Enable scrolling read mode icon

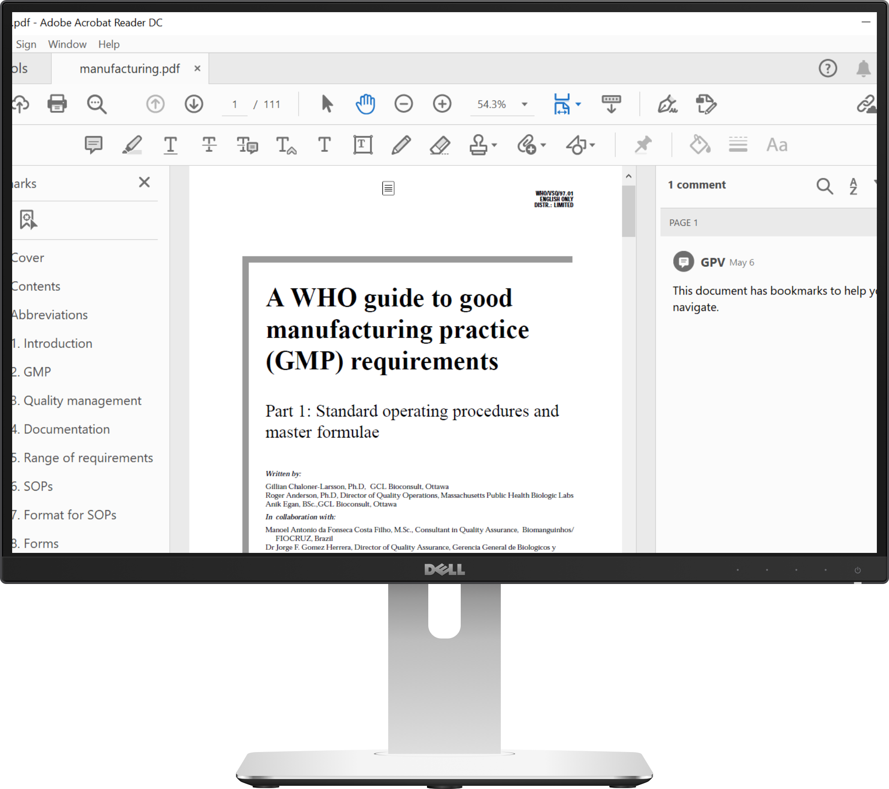[x=611, y=104]
